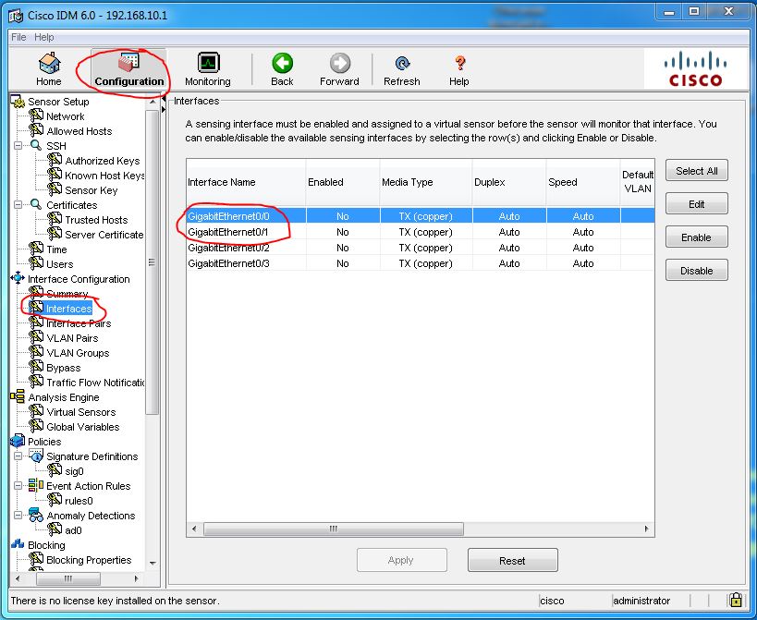Click the Select All button
Screen dimensions: 757x620
696,170
